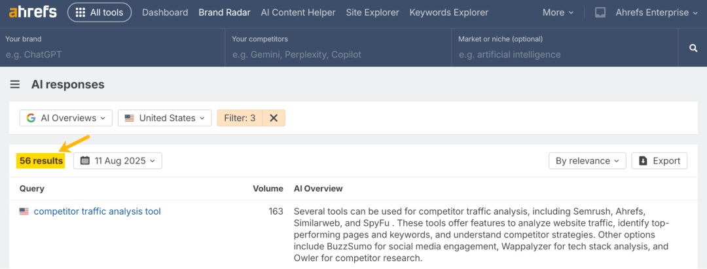Open the All tools menu
The image size is (707, 269).
click(x=100, y=12)
